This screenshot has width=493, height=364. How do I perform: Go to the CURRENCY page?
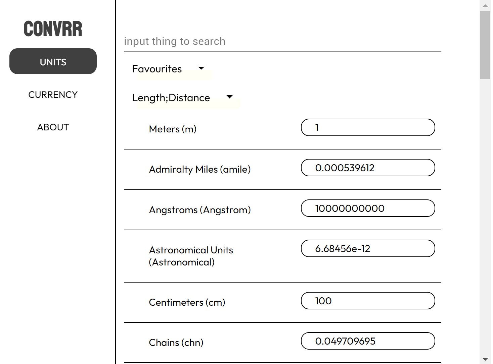(x=53, y=95)
